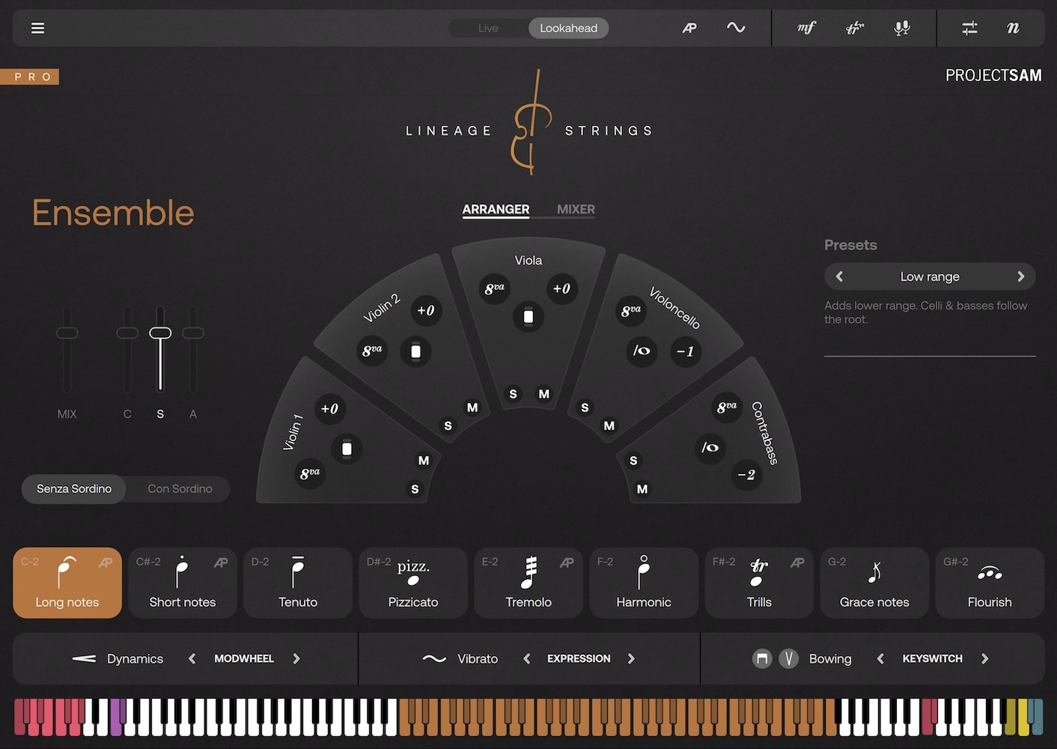
Task: Click the Violoncello root-follow icon
Action: click(642, 351)
